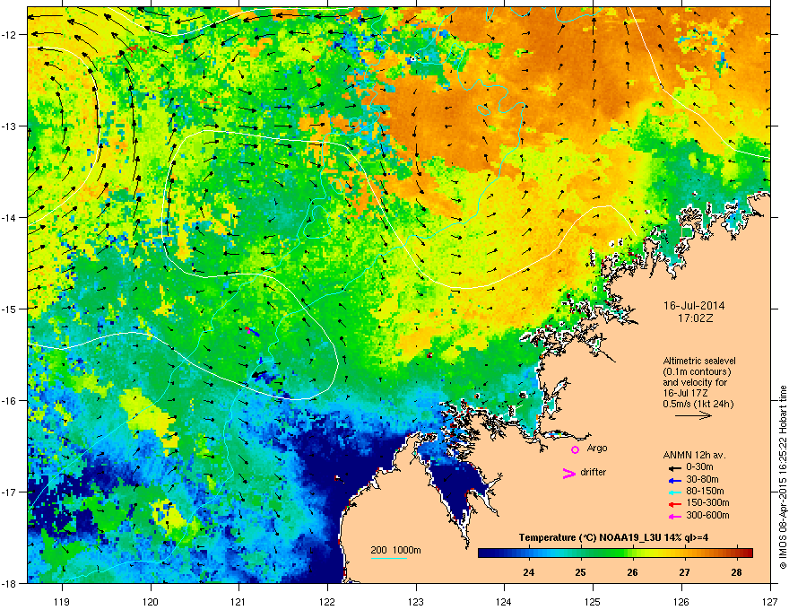
Task: Click the 28 label on temperature scale
Action: click(737, 572)
